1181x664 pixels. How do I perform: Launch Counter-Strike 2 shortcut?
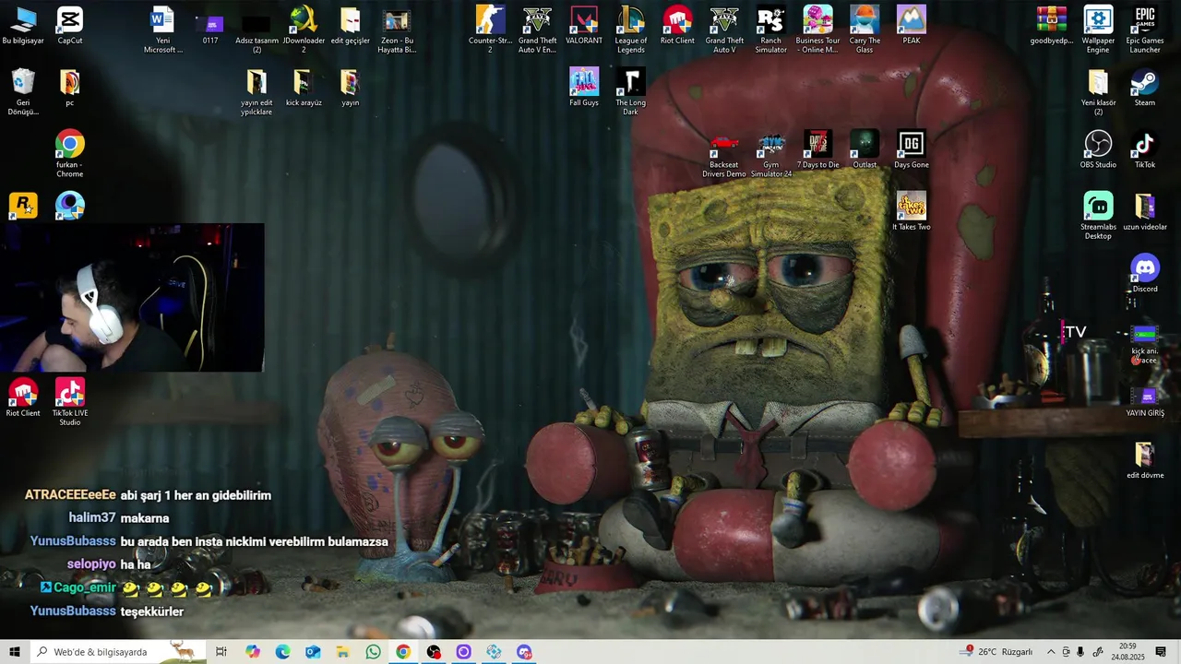(490, 30)
